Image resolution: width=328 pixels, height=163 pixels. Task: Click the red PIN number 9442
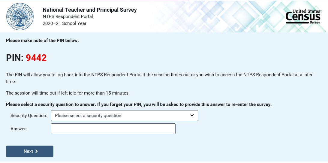click(36, 58)
